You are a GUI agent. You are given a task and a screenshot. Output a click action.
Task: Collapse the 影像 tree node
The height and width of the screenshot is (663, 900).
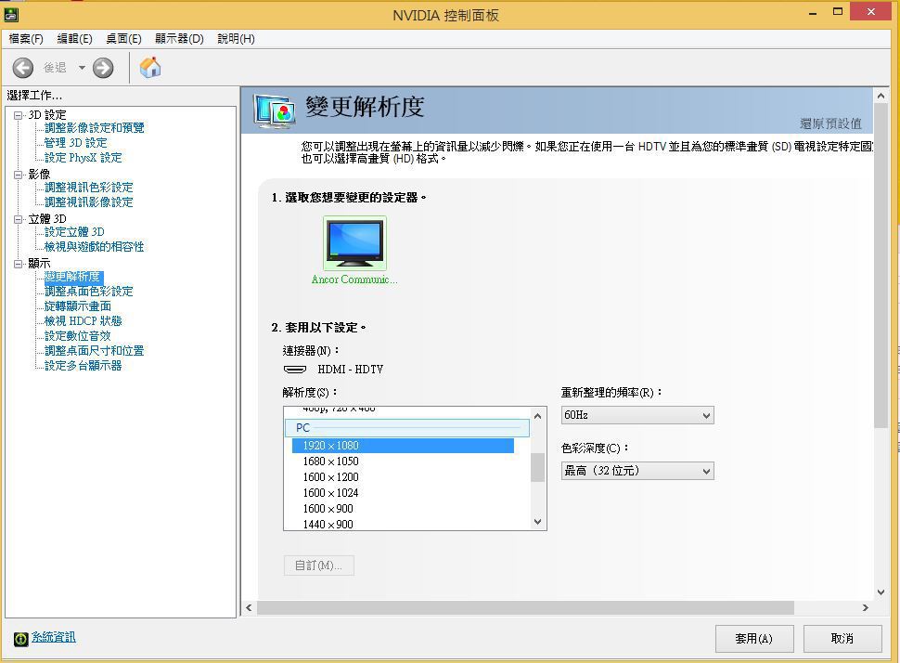click(x=19, y=174)
